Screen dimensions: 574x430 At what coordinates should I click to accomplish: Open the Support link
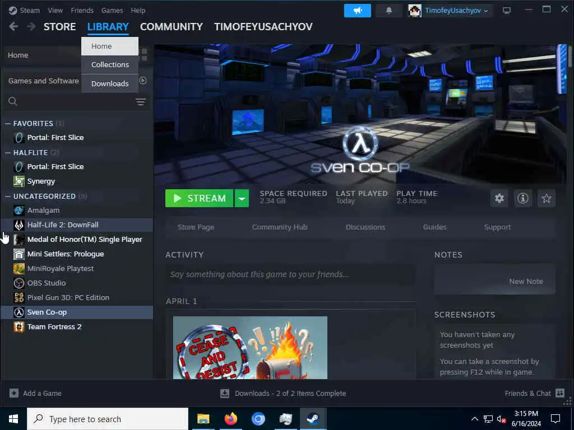(497, 227)
